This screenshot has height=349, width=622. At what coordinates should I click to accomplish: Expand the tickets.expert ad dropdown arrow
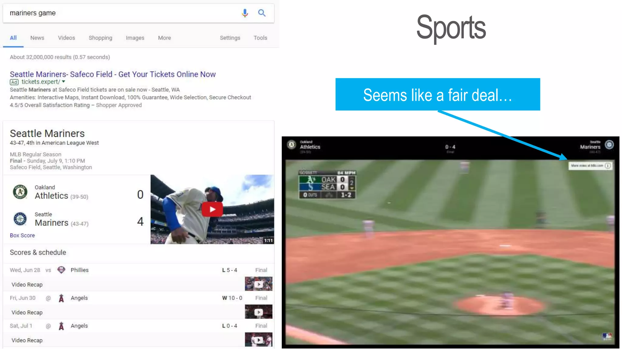pyautogui.click(x=63, y=81)
